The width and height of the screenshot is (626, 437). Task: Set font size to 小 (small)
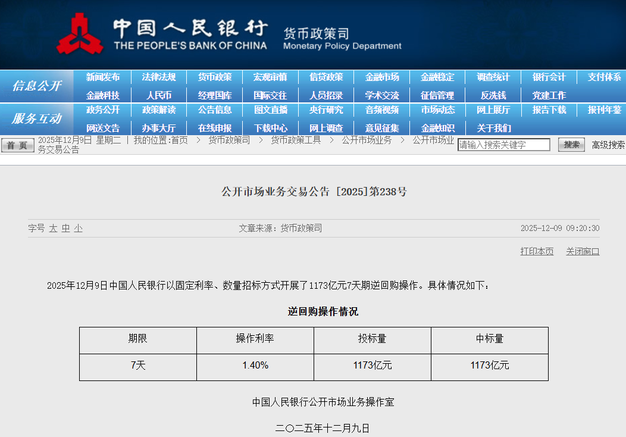click(78, 228)
